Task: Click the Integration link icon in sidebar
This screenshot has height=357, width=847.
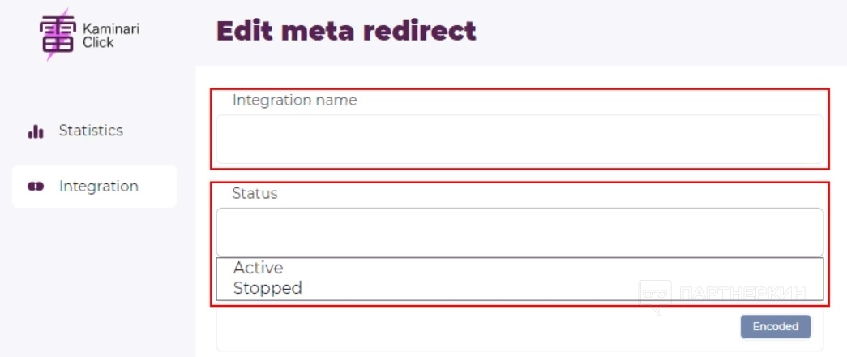Action: click(35, 187)
